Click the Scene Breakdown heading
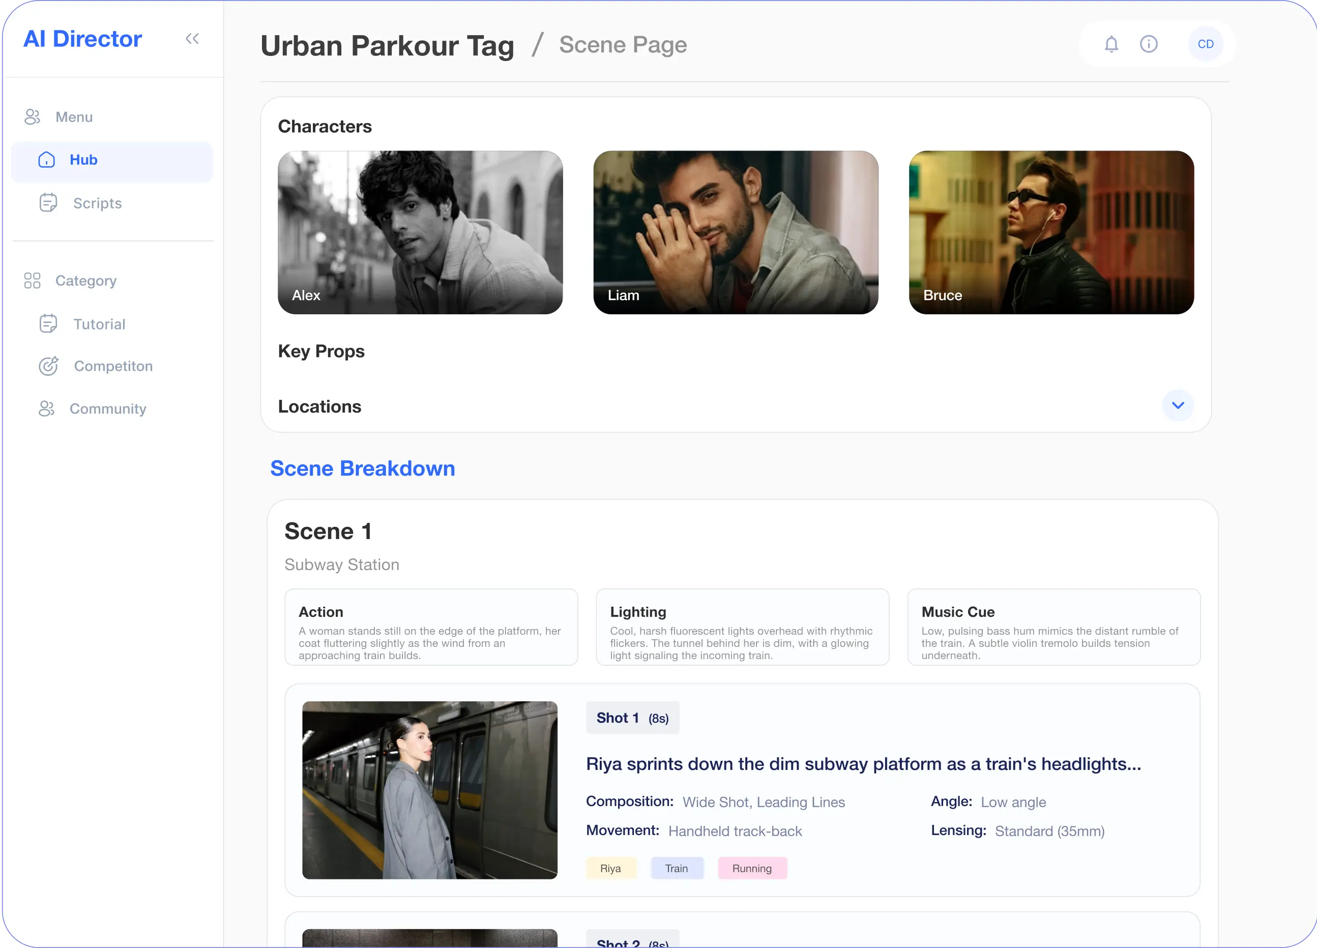The height and width of the screenshot is (948, 1317). tap(363, 468)
